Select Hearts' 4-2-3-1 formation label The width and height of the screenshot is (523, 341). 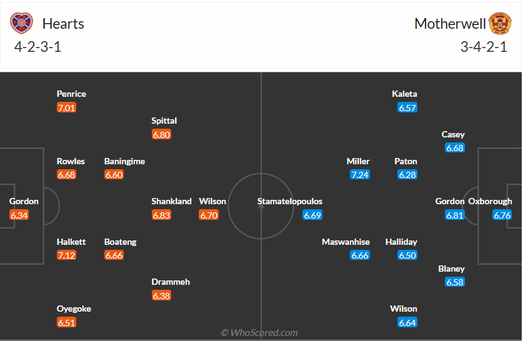pyautogui.click(x=38, y=47)
